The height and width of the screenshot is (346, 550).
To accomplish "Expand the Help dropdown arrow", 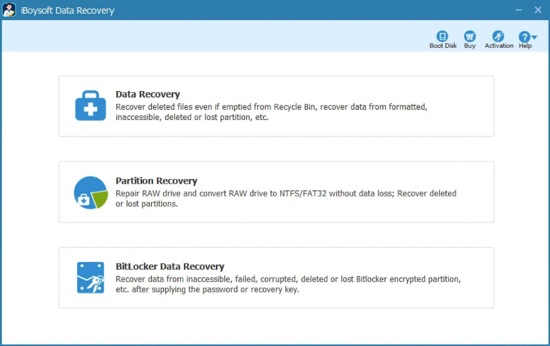I will coord(534,37).
